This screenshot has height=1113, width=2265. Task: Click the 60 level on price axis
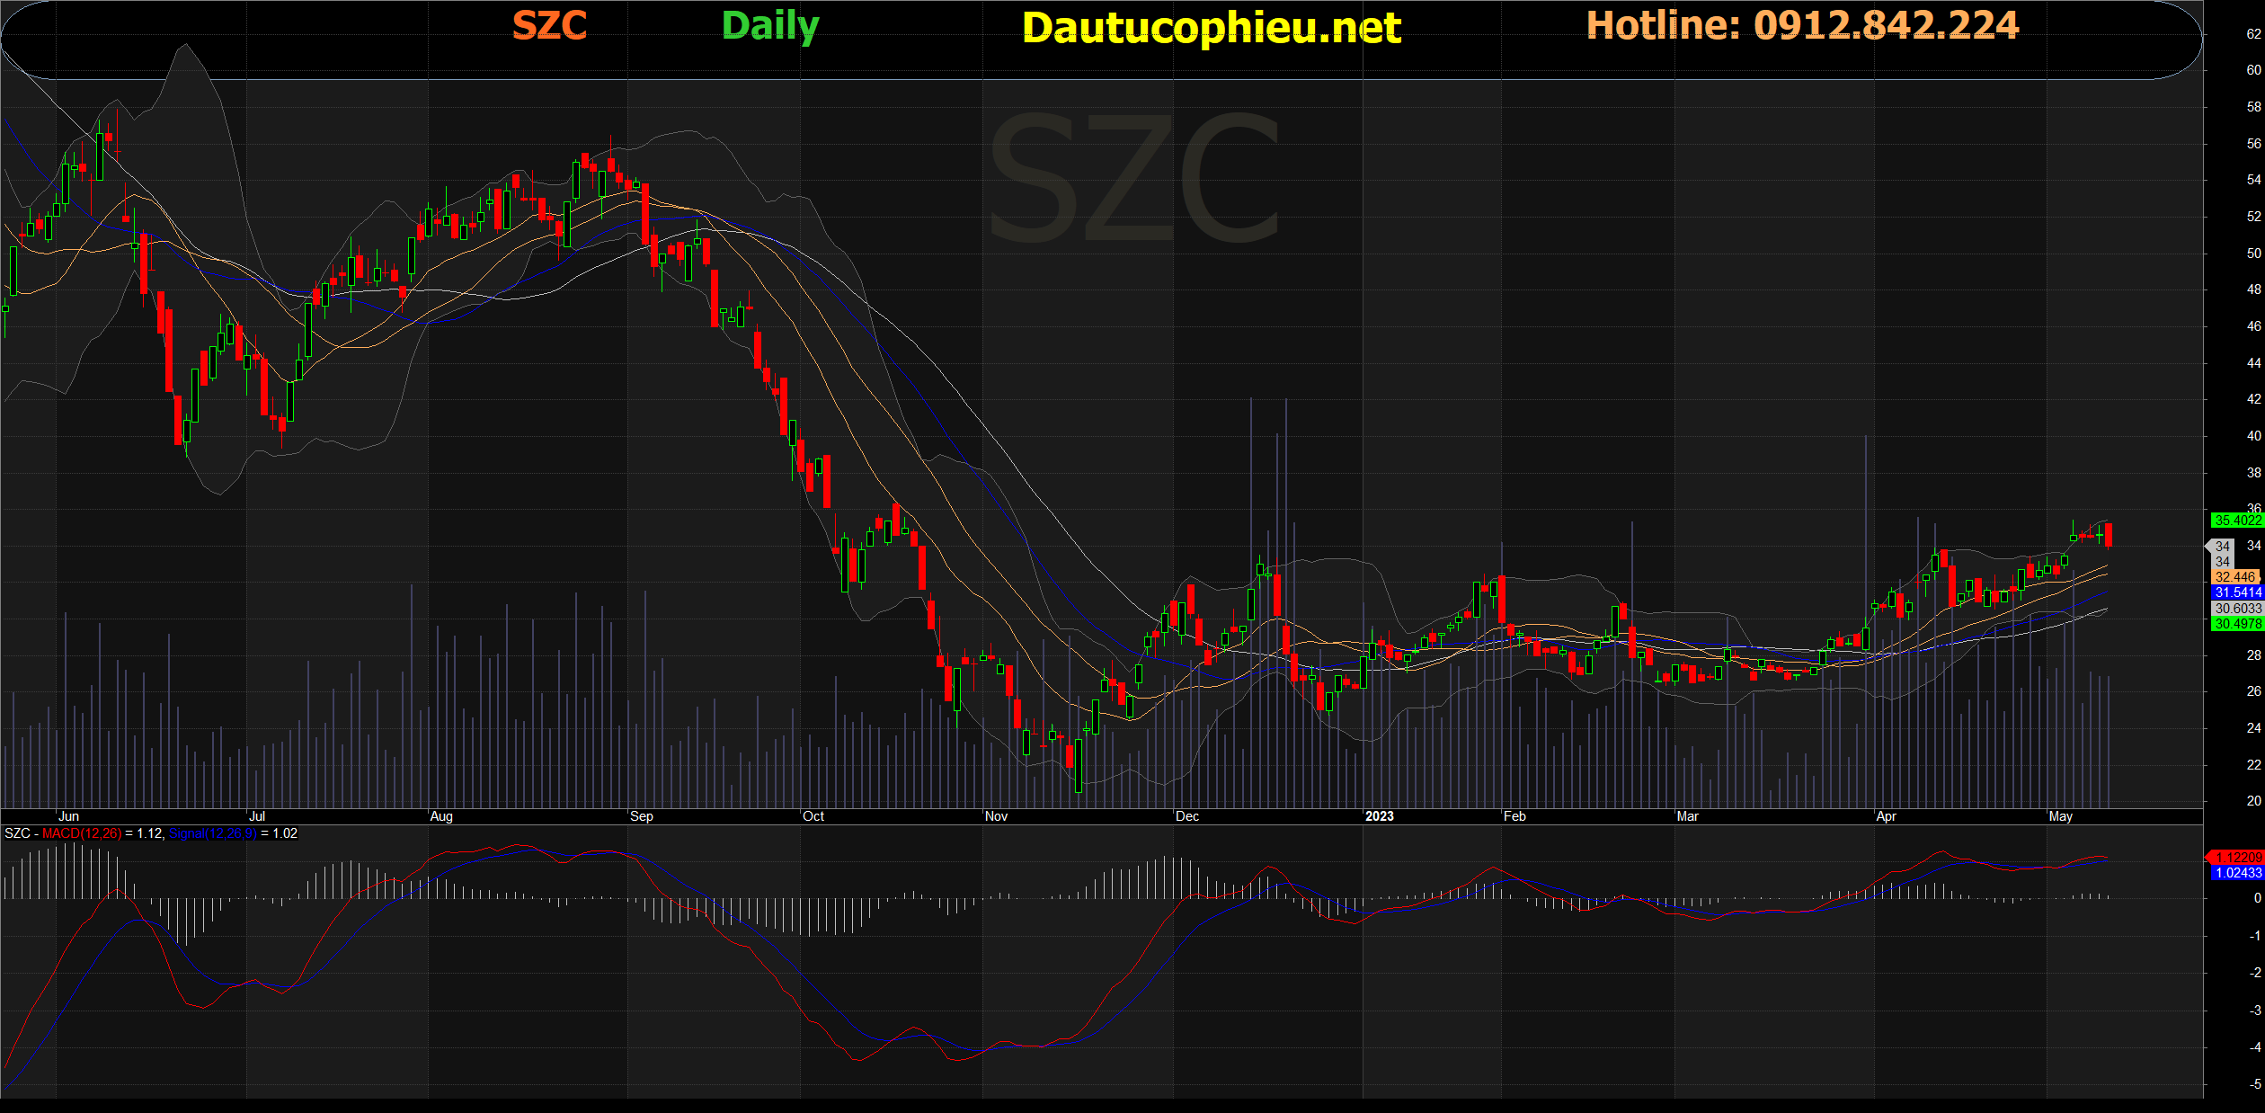tap(2253, 70)
